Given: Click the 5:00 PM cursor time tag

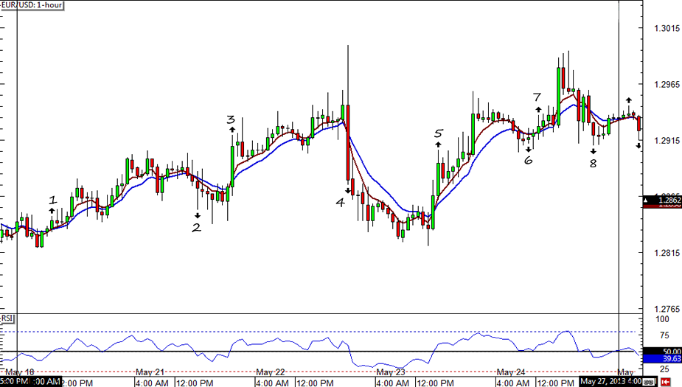Looking at the screenshot, I should 14,382.
